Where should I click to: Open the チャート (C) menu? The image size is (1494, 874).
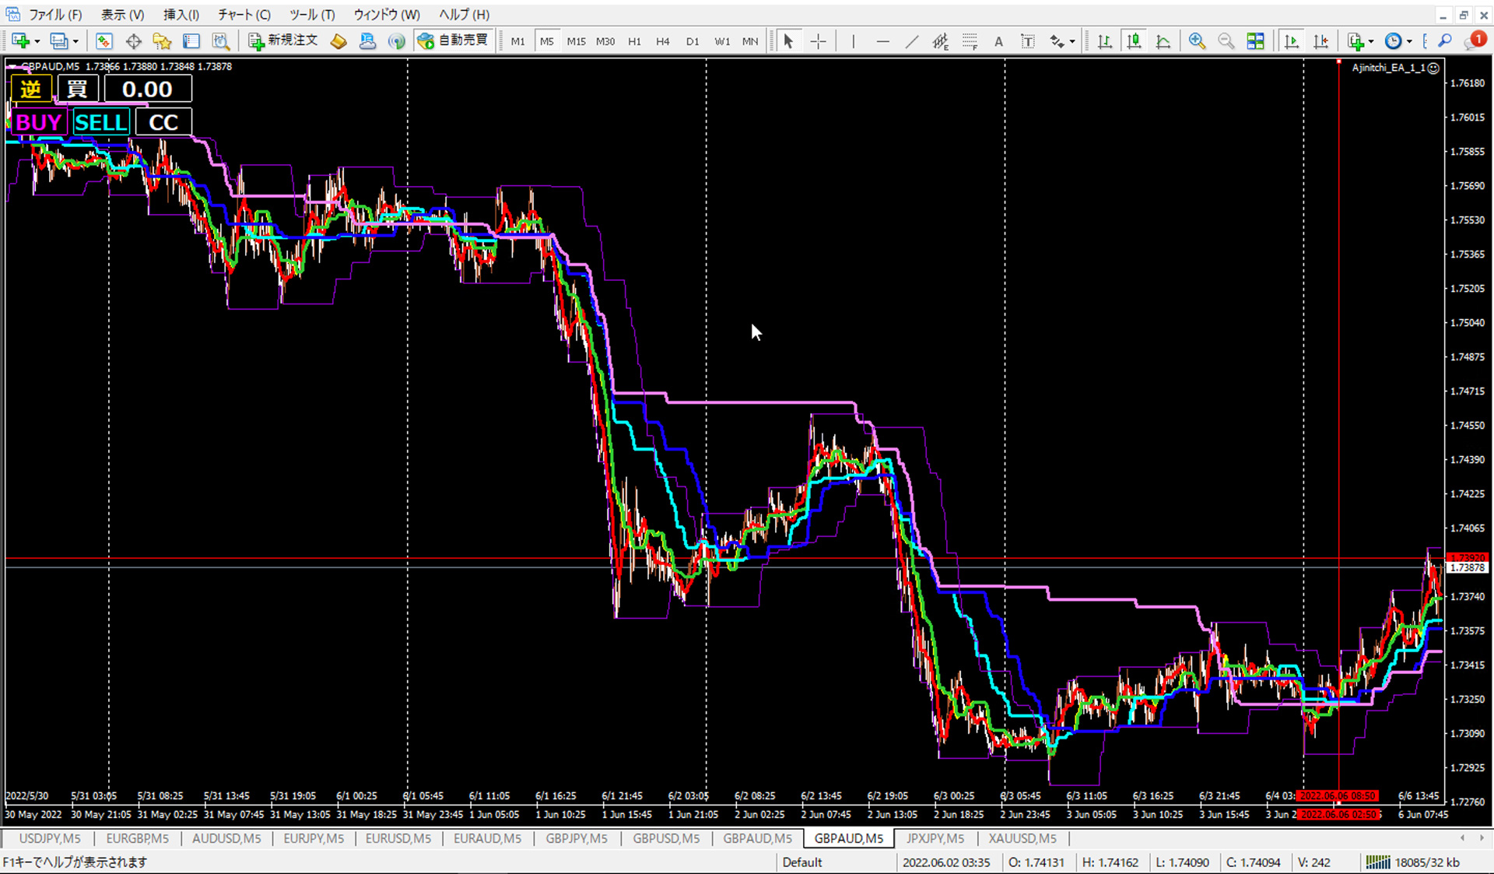tap(244, 15)
